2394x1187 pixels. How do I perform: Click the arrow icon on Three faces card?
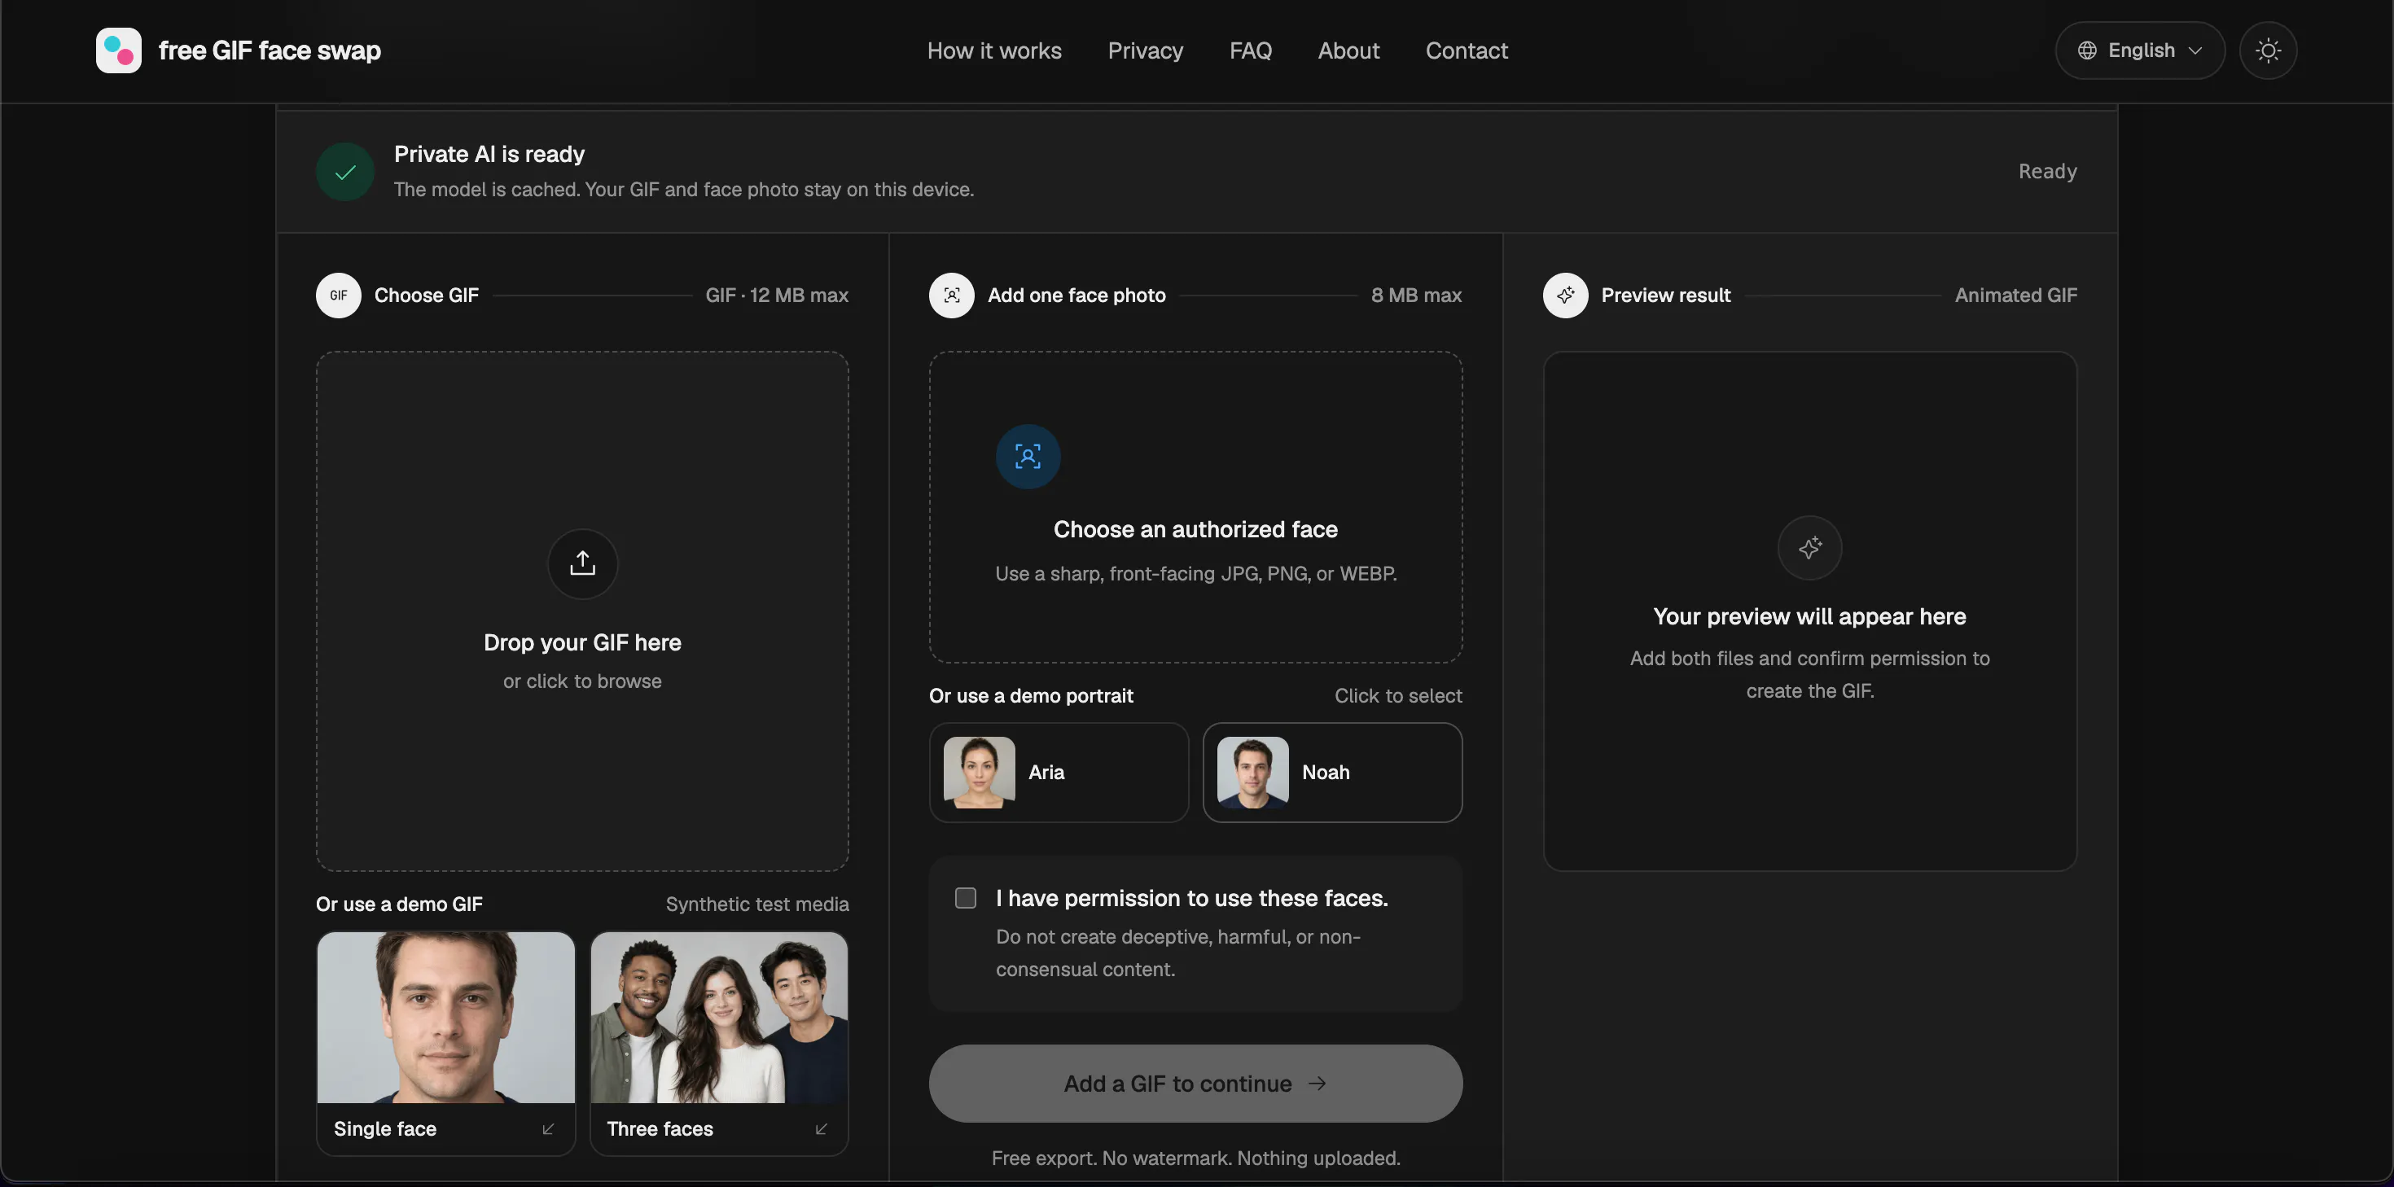(x=822, y=1129)
